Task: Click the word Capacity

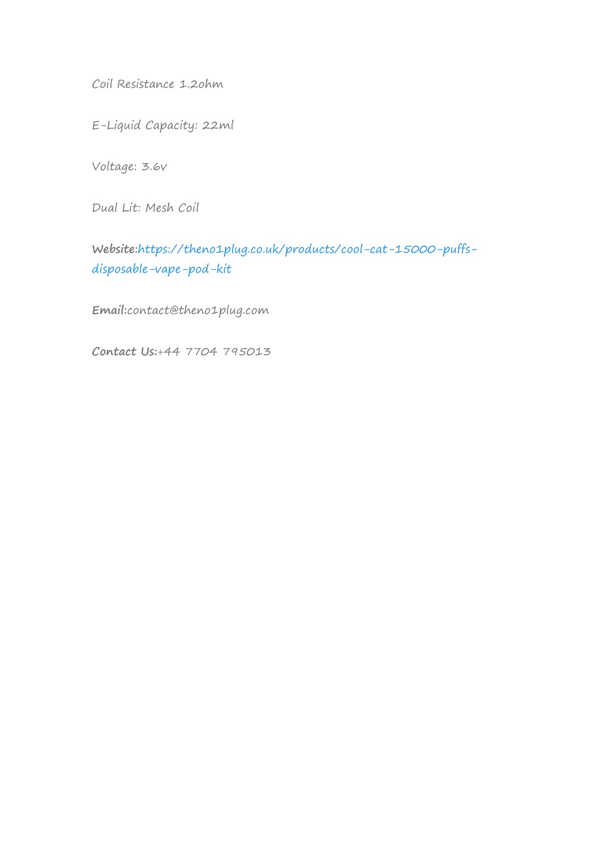Action: pyautogui.click(x=171, y=126)
